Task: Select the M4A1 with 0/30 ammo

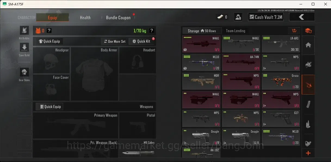Action: [x=241, y=44]
